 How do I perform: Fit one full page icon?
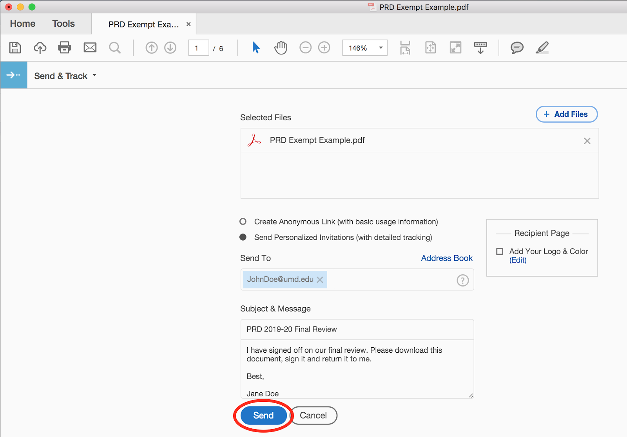pyautogui.click(x=431, y=48)
